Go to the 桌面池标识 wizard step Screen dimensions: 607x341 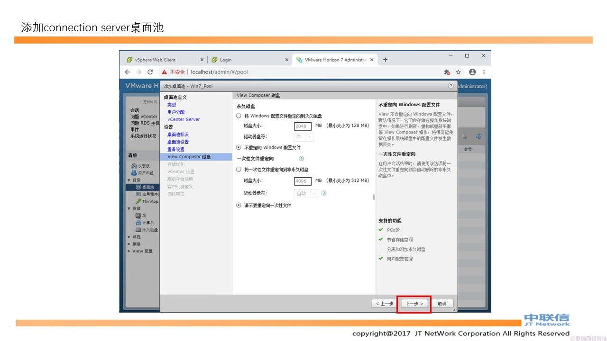coord(178,135)
